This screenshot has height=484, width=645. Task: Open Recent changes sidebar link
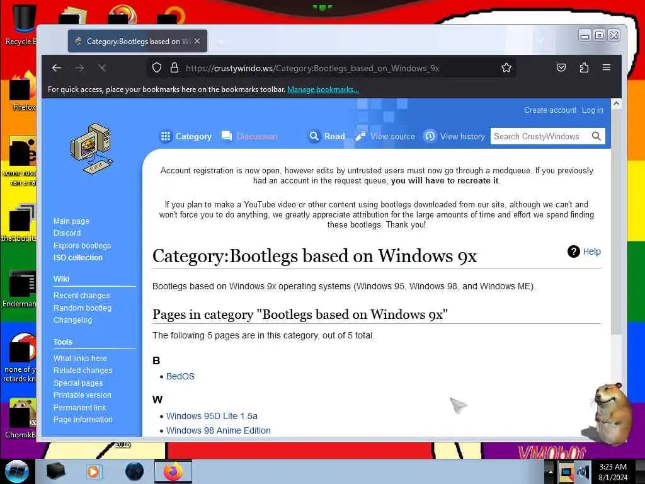coord(82,296)
